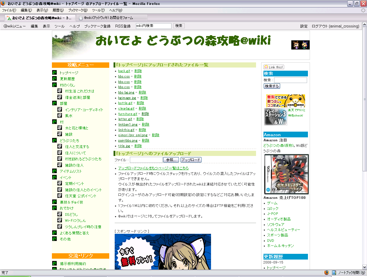This screenshot has width=367, height=277.
Task: Expand the 表示 menu in the wiki toolbar
Action: (46, 26)
